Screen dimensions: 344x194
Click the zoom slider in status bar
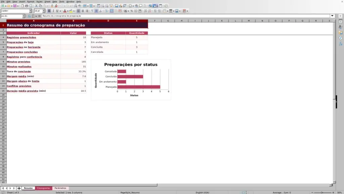[322, 192]
